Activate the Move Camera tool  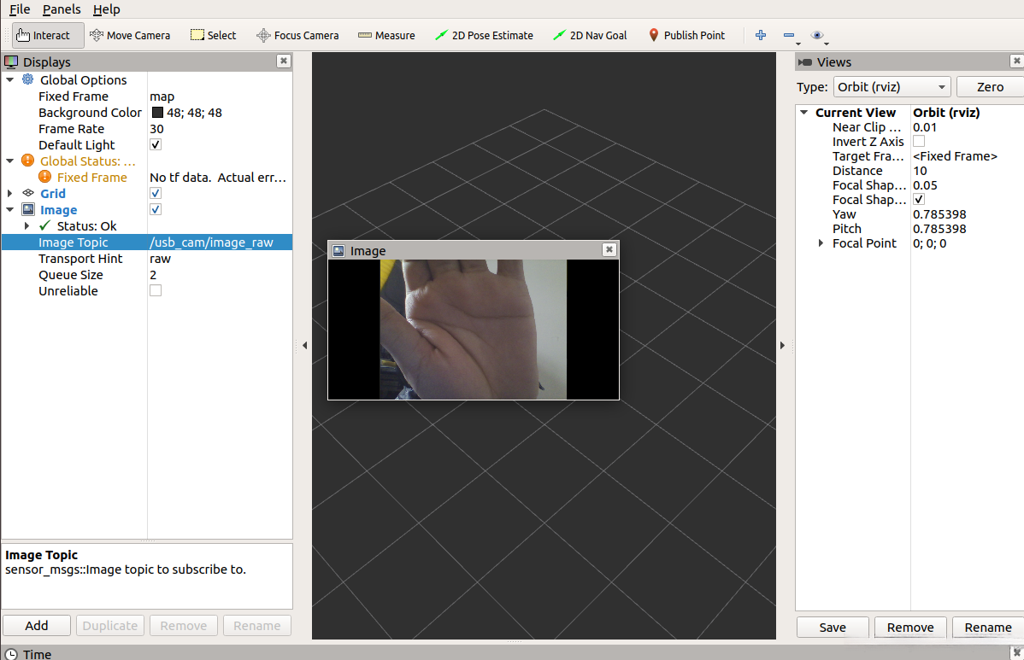[130, 35]
